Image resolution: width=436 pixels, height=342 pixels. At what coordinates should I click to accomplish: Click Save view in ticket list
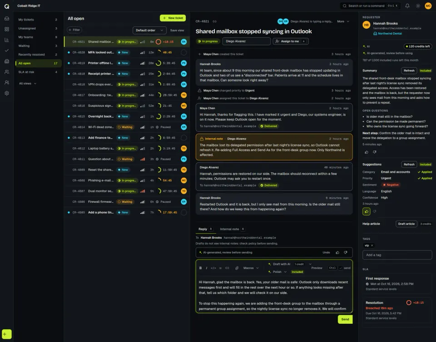[177, 30]
